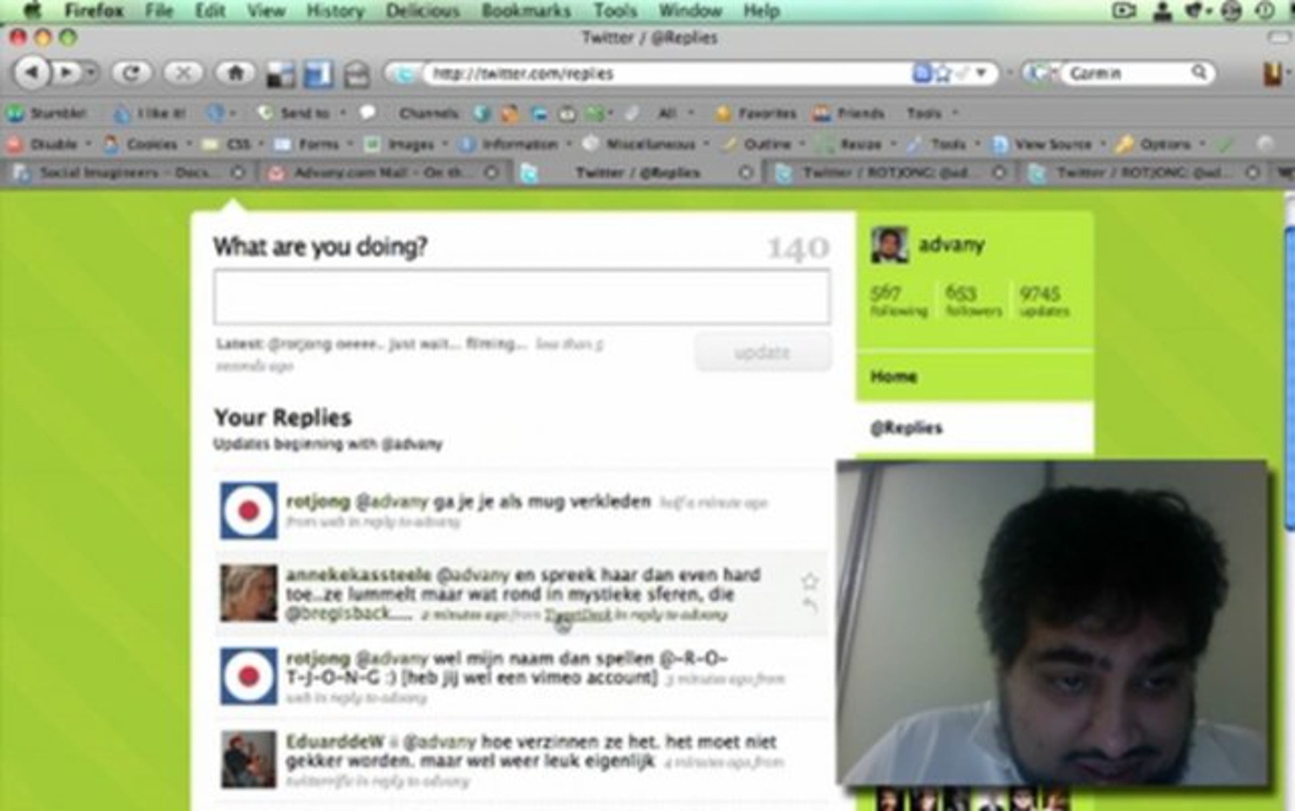
Task: Click the Forward arrow navigation button
Action: click(x=66, y=72)
